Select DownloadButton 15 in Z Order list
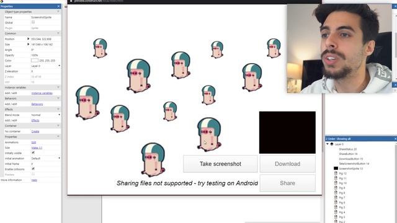397x223 pixels. tap(350, 159)
